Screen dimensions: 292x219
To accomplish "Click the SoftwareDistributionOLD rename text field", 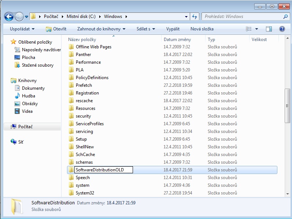I will click(x=103, y=170).
